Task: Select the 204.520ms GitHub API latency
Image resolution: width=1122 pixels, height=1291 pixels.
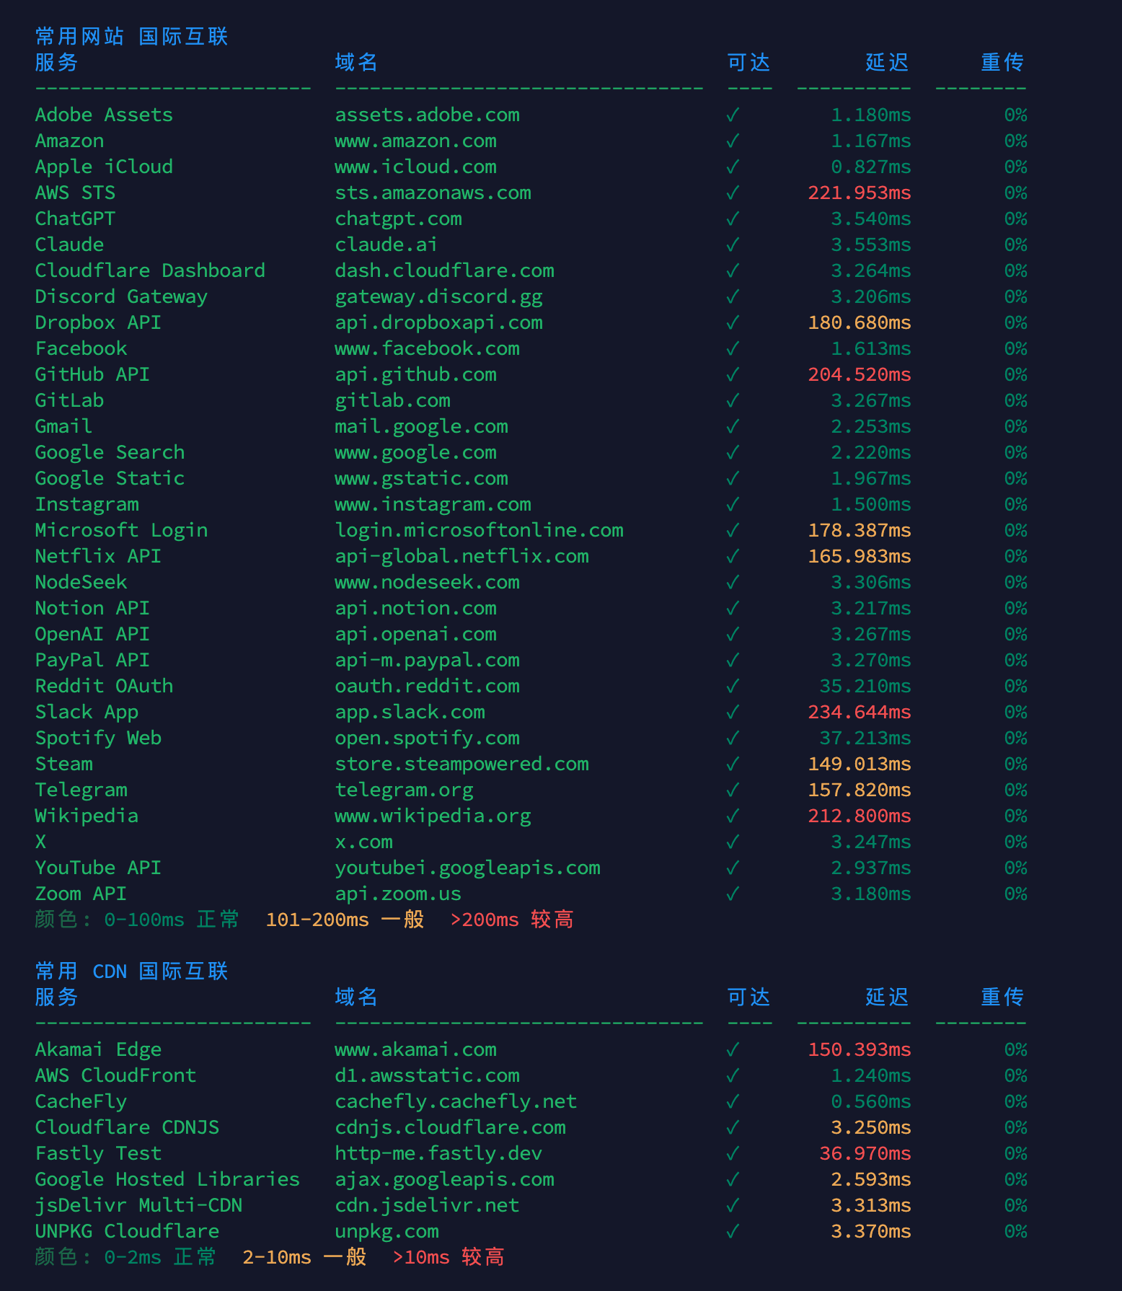Action: pos(860,374)
